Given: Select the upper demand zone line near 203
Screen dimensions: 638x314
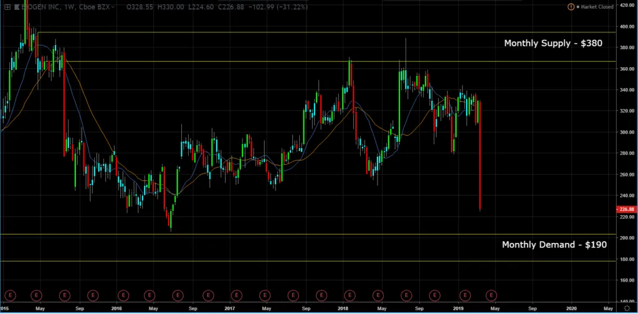Looking at the screenshot, I should [x=308, y=234].
